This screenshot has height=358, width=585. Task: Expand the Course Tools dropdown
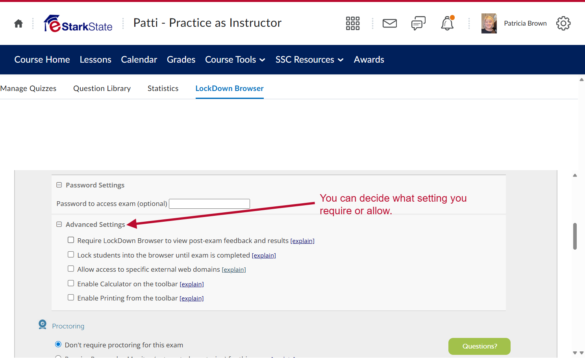(235, 59)
